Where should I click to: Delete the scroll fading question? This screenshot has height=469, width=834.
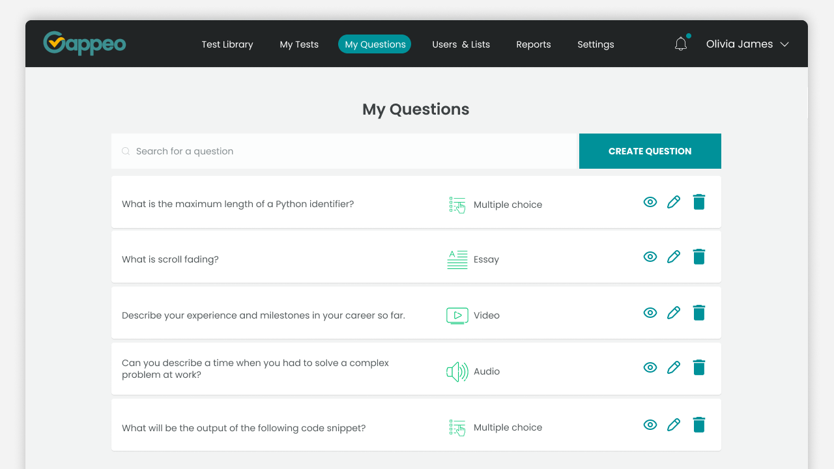click(699, 257)
